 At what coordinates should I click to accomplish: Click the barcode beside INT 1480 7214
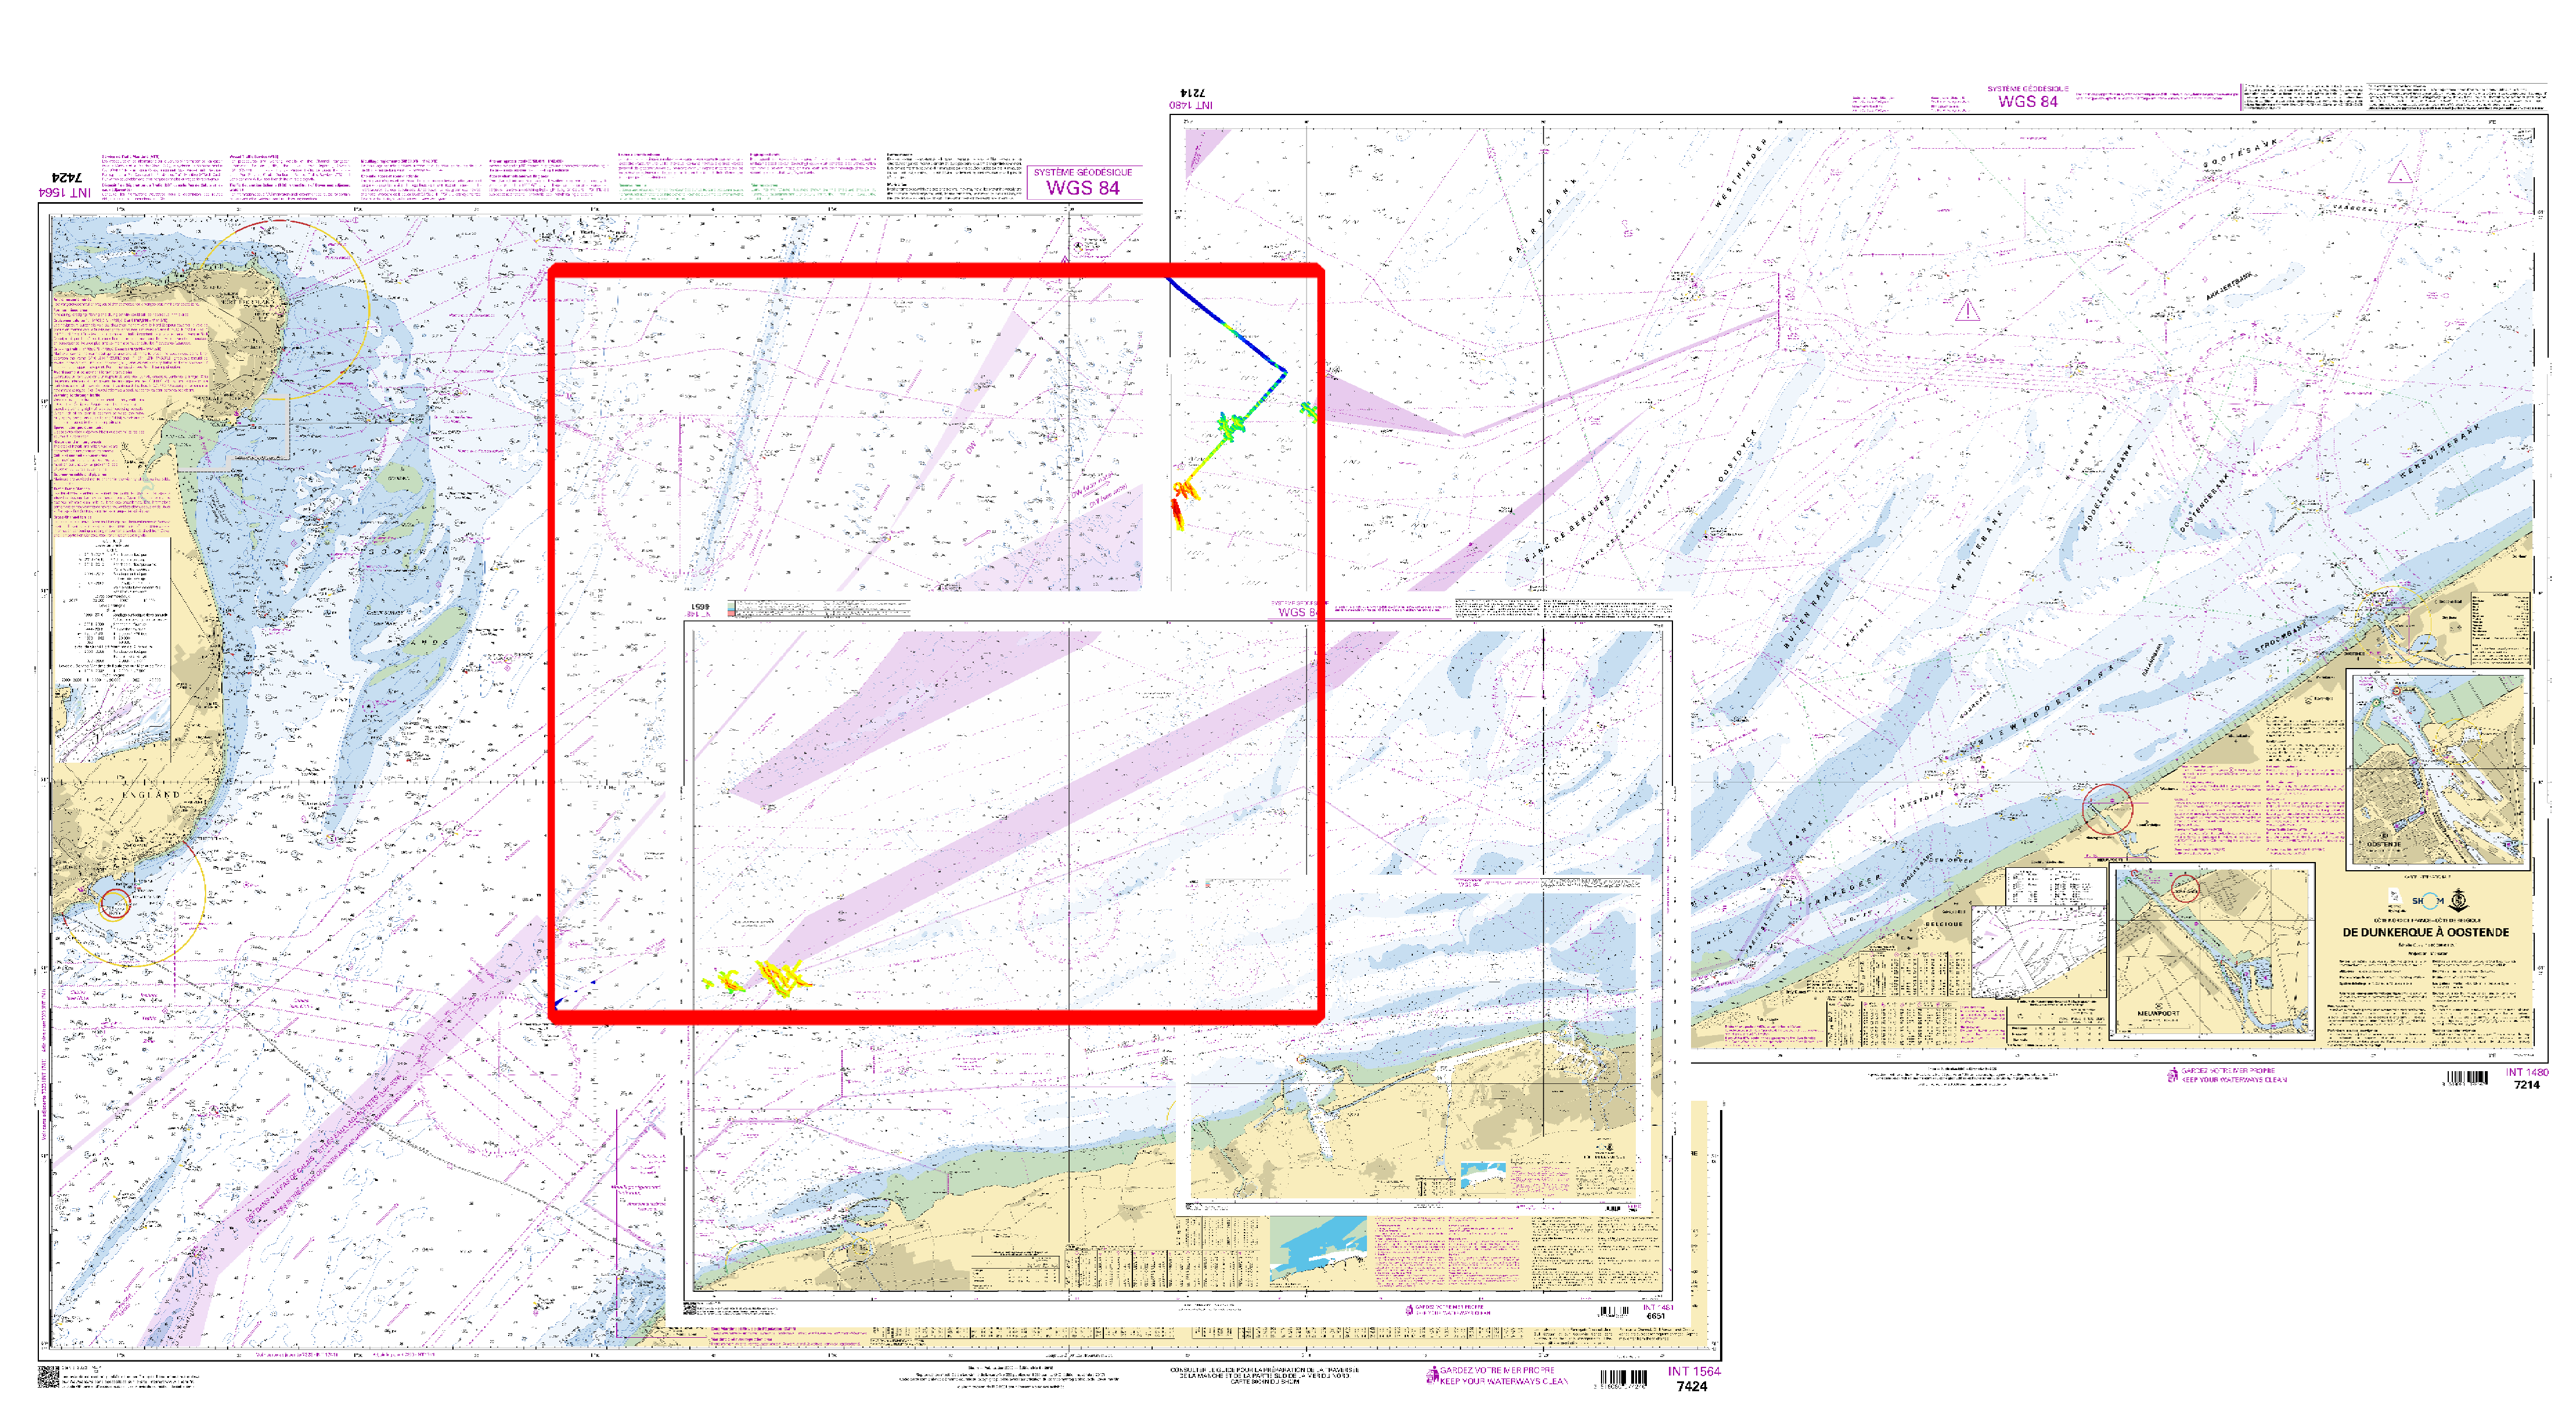(x=2467, y=1077)
